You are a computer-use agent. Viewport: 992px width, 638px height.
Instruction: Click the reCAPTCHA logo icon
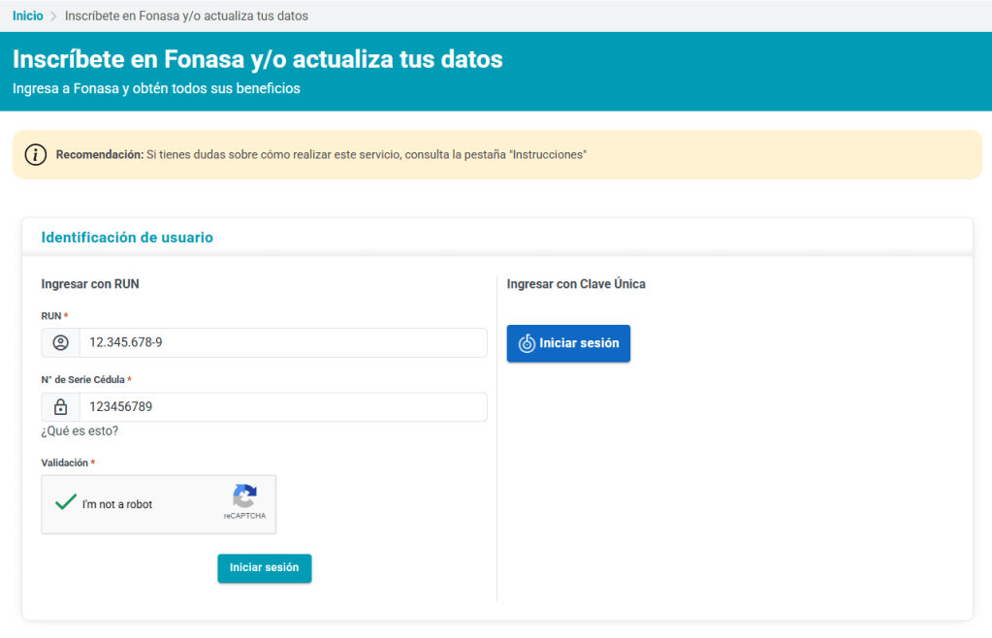coord(244,495)
